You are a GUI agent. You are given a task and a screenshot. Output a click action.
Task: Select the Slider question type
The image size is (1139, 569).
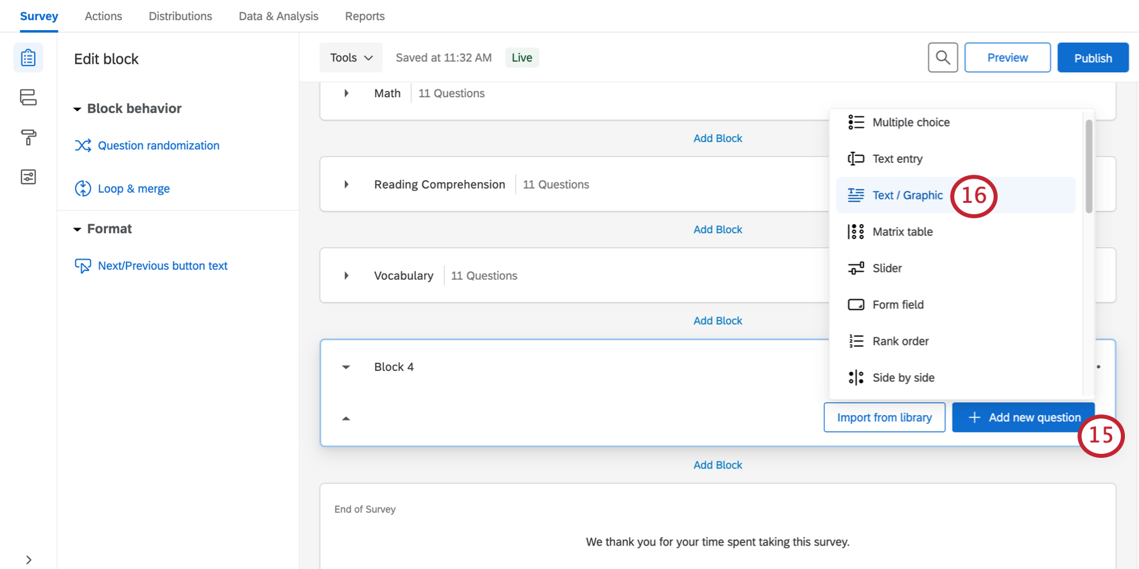point(886,268)
